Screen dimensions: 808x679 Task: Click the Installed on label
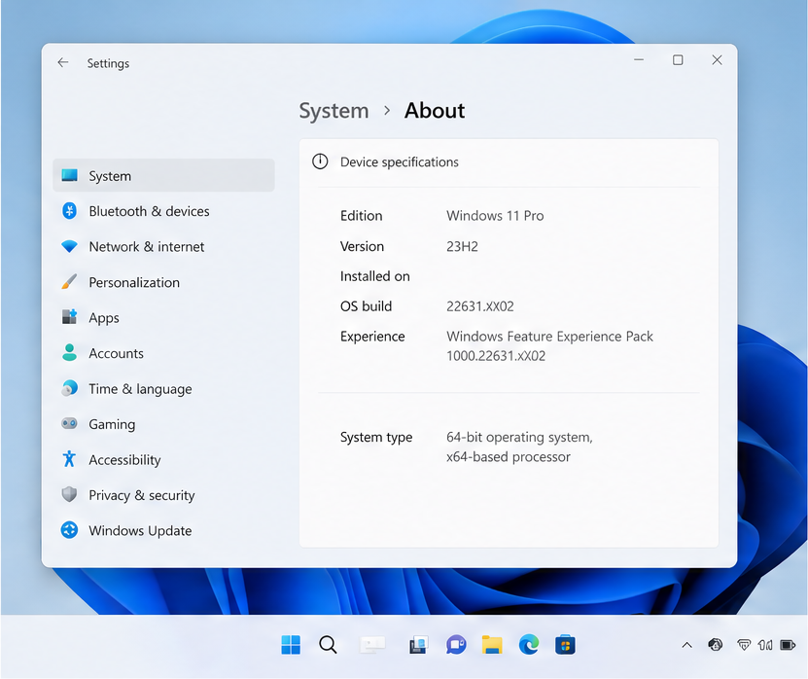[x=374, y=276]
